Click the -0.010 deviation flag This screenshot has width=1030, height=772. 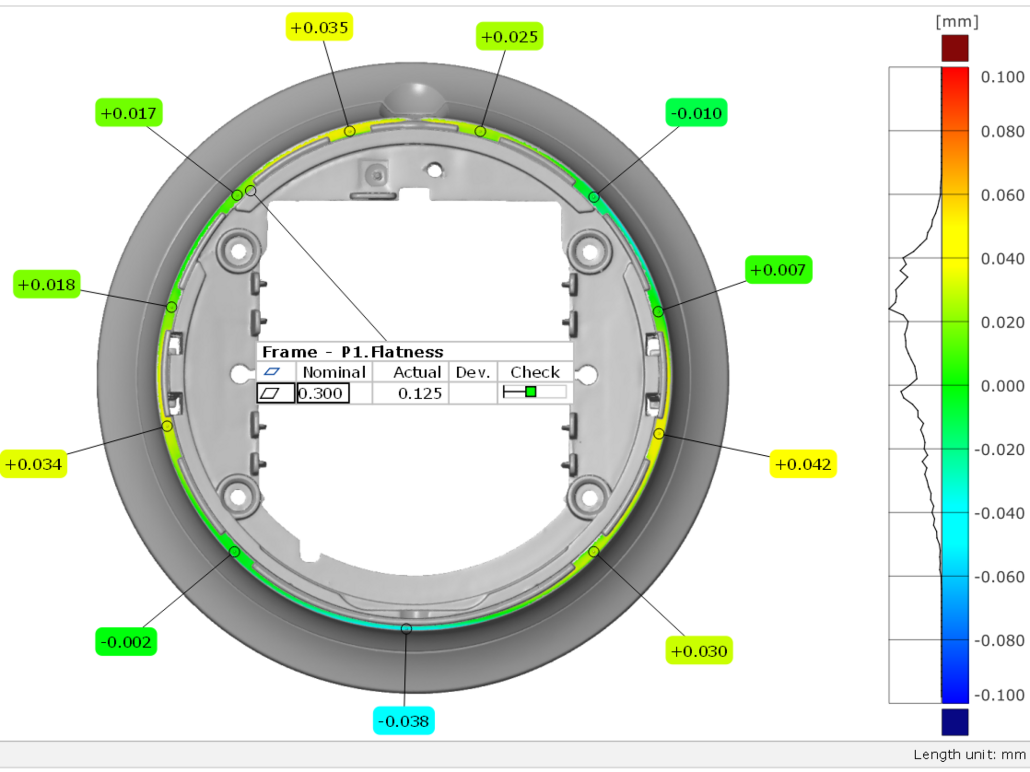pos(696,113)
